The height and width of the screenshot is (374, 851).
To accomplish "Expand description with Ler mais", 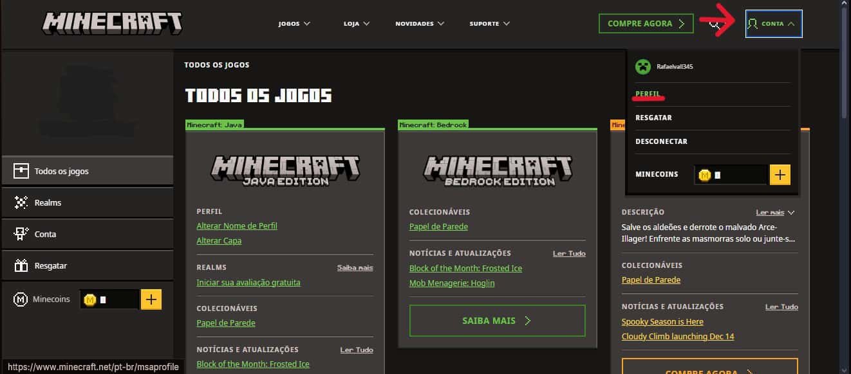I will [x=775, y=212].
